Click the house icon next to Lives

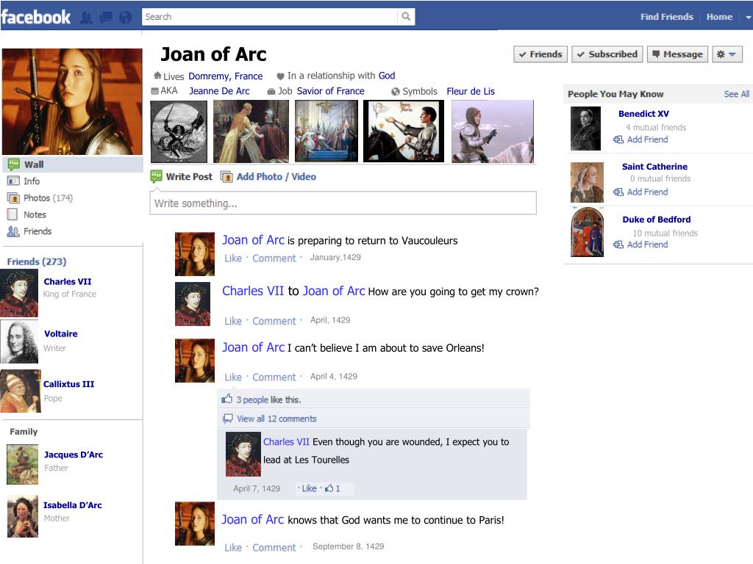coord(157,76)
